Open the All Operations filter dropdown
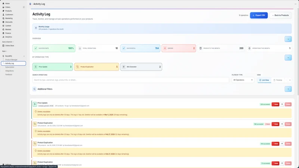The height and width of the screenshot is (168, 299). pos(243,80)
